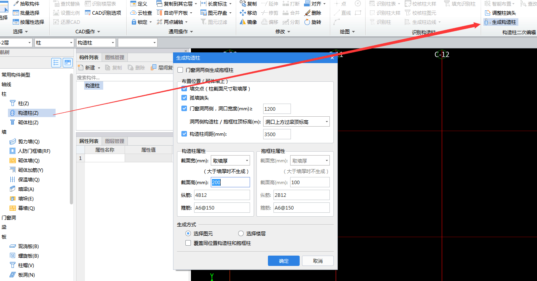Image resolution: width=537 pixels, height=281 pixels.
Task: Select the 旋转 rotate tool
Action: click(313, 22)
